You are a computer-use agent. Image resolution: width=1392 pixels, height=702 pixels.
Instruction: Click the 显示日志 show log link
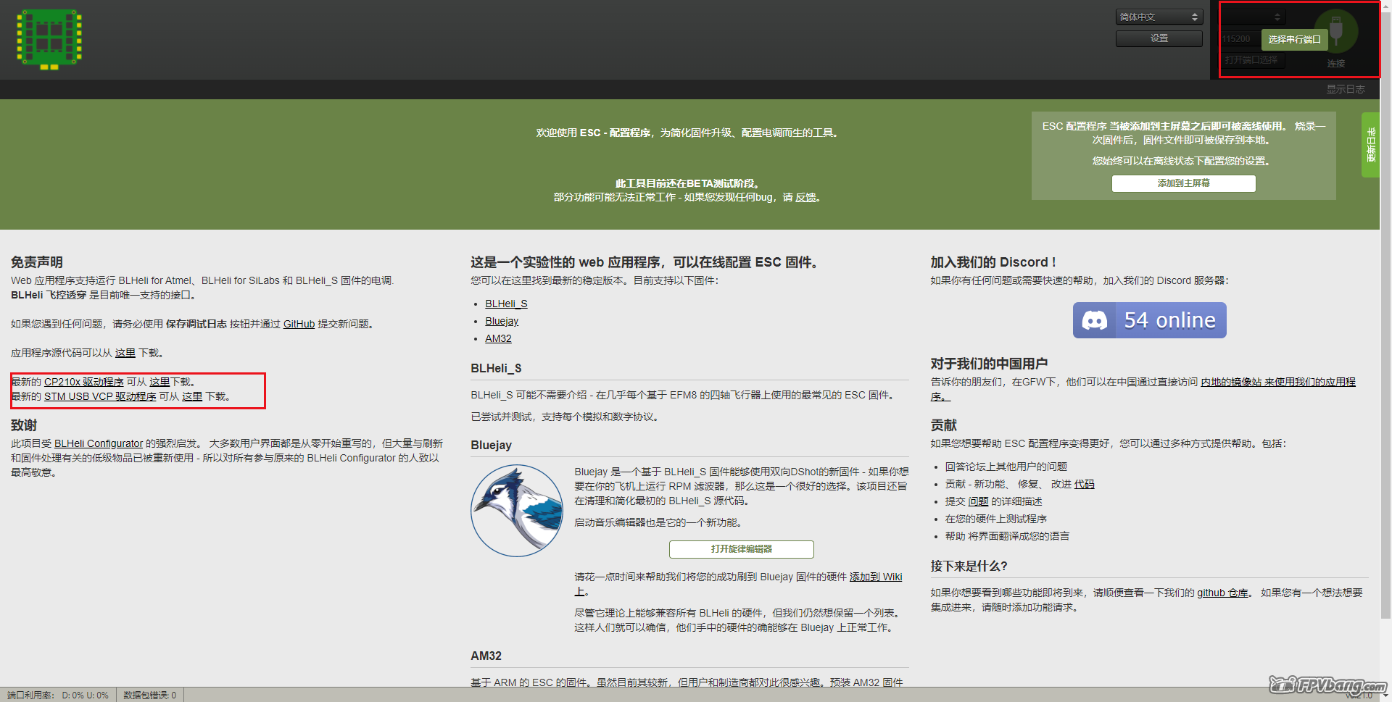[x=1346, y=89]
